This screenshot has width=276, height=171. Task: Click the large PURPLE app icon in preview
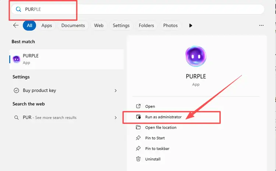196,56
